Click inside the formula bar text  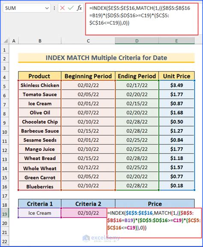142,19
